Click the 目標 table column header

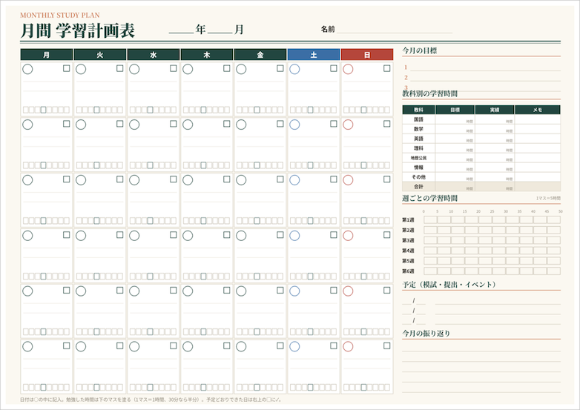tap(455, 110)
